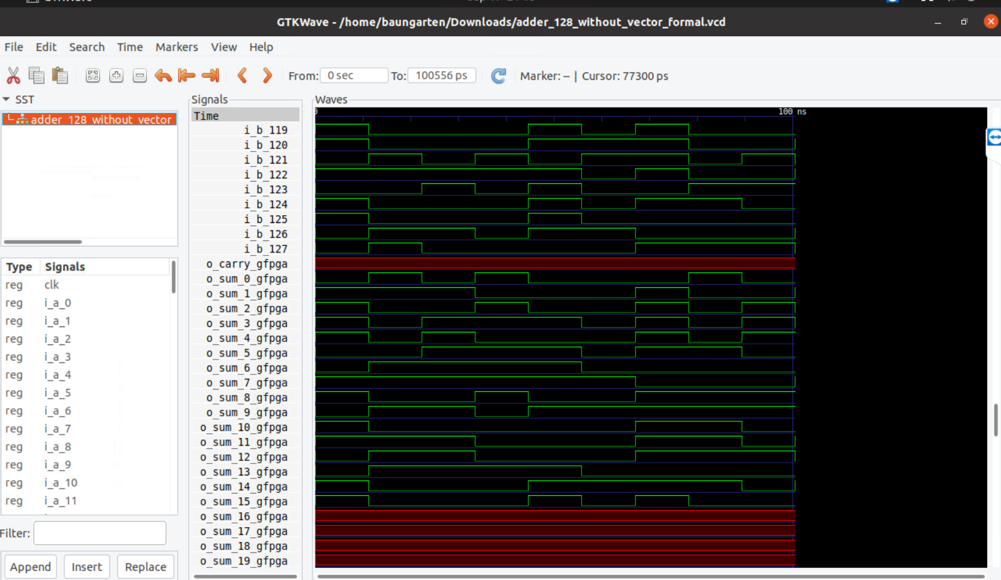The image size is (1001, 580).
Task: Click the 100 ns timeline marker
Action: point(792,112)
